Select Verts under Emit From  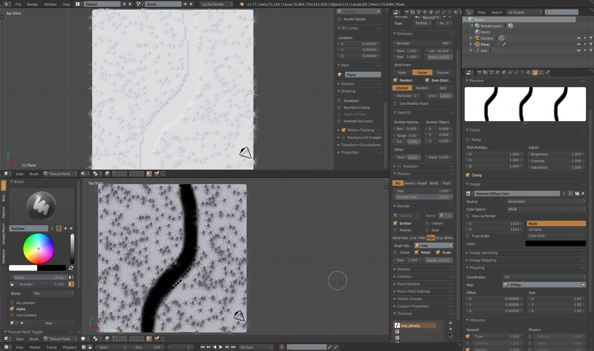point(402,72)
